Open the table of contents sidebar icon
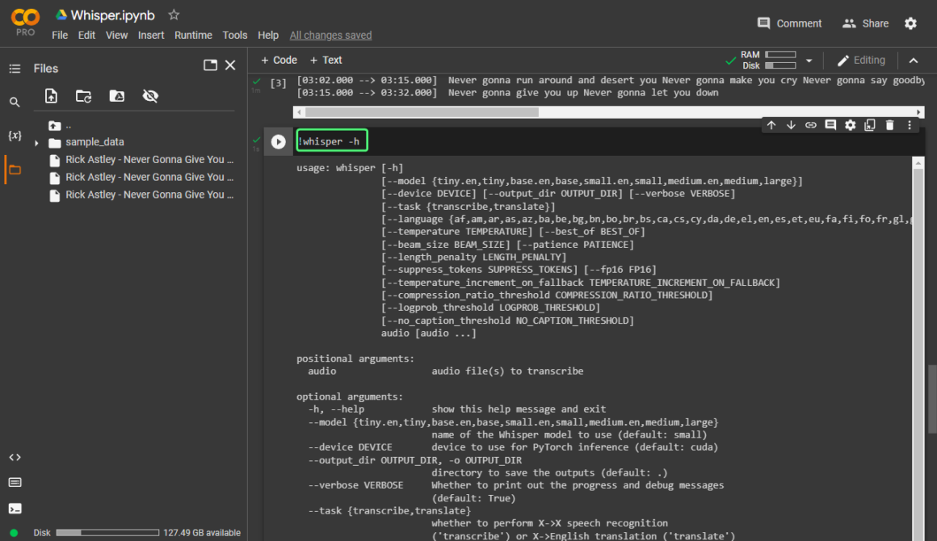Image resolution: width=937 pixels, height=541 pixels. pyautogui.click(x=15, y=69)
